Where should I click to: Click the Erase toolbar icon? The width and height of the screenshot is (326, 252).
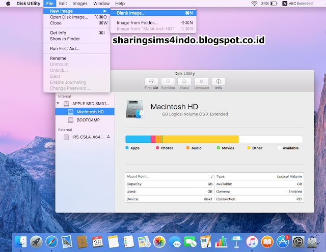click(x=184, y=81)
